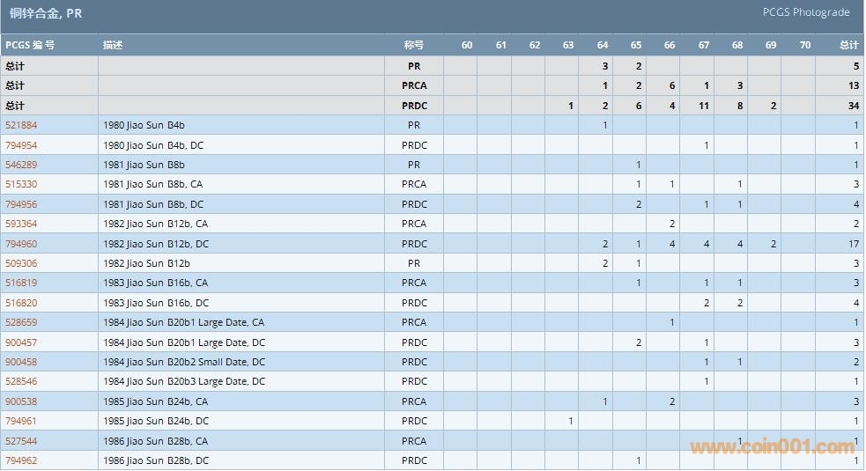Open coin entry 546289
Screen dimensions: 866x471
21,165
